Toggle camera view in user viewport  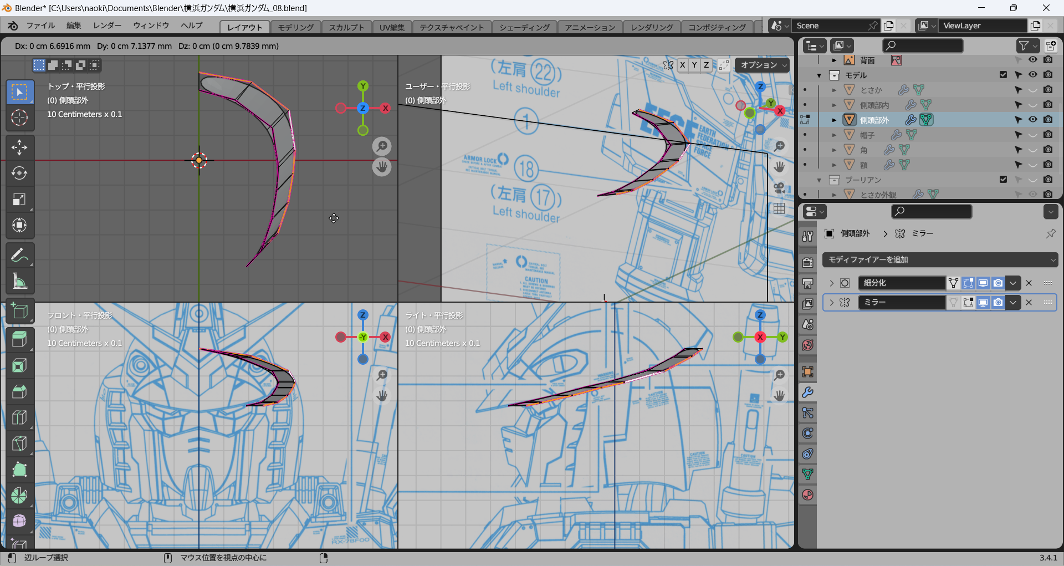point(779,188)
